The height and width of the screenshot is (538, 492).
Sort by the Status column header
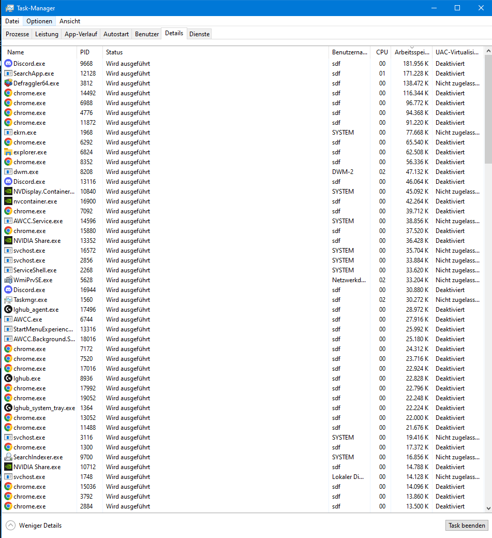tap(215, 52)
